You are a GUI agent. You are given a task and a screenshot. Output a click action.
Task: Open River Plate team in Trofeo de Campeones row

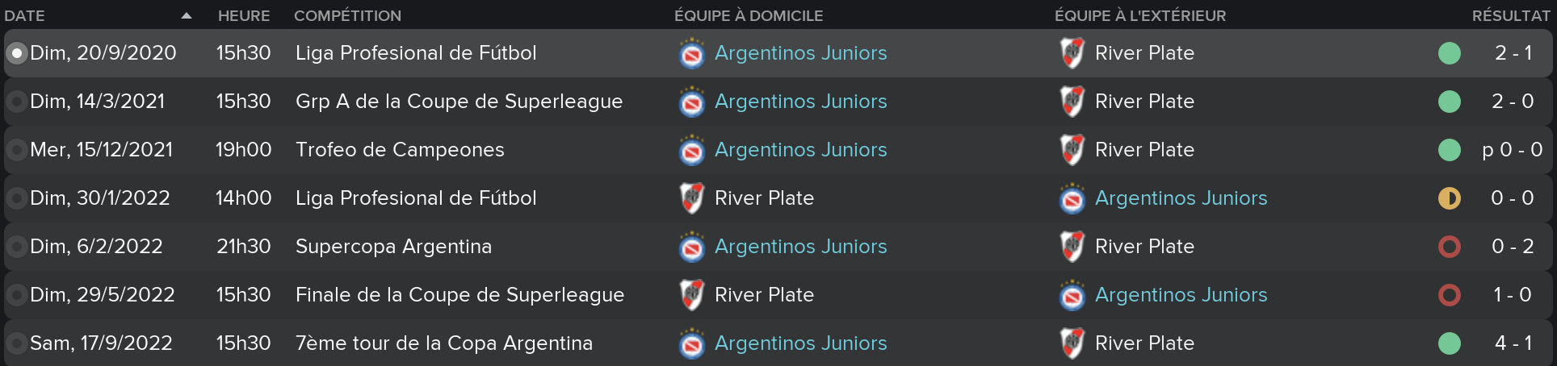[1144, 150]
